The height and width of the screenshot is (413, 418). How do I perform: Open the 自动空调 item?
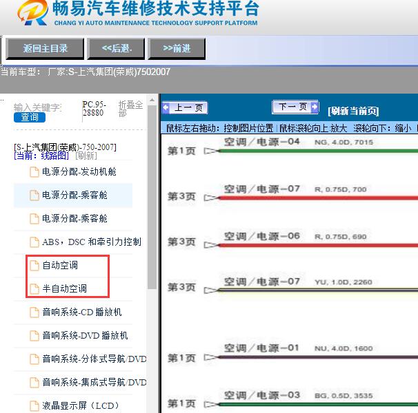(60, 265)
